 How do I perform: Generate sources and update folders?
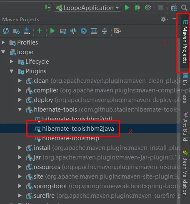16,31
